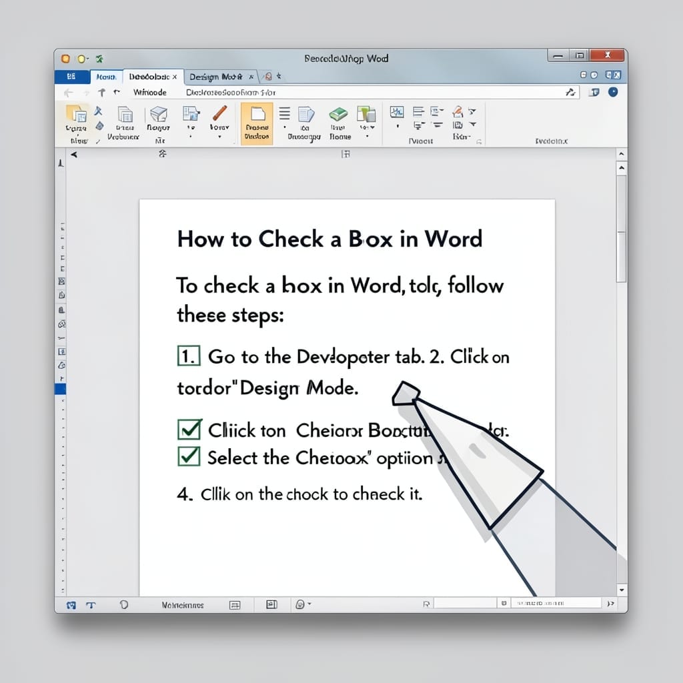Click the left-pointing arrow at ruler's left end
This screenshot has width=683, height=683.
click(74, 155)
